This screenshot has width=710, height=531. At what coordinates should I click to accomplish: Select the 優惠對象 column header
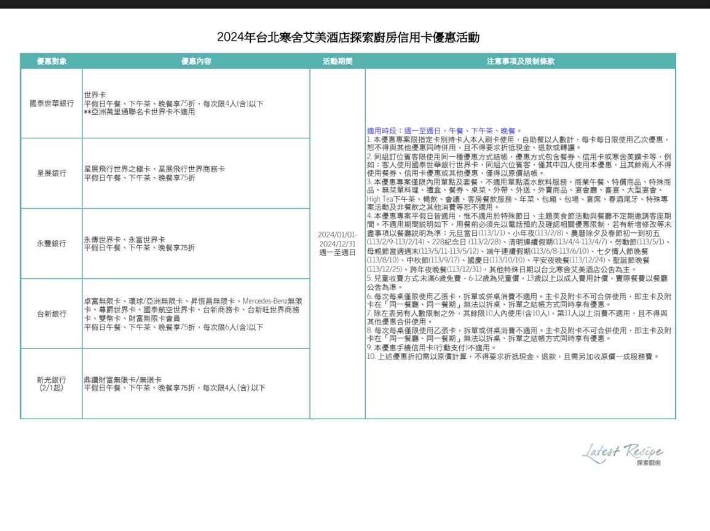[x=52, y=61]
